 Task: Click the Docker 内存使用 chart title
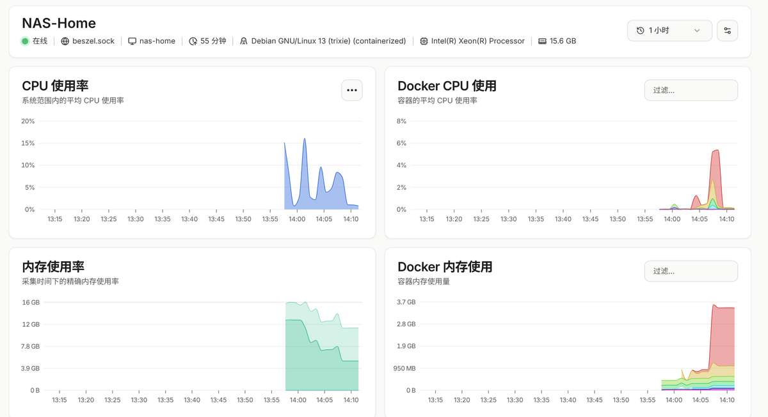445,267
